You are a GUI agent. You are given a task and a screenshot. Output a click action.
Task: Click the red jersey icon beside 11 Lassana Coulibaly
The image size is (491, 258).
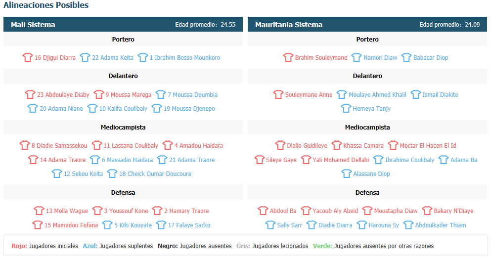tap(97, 145)
